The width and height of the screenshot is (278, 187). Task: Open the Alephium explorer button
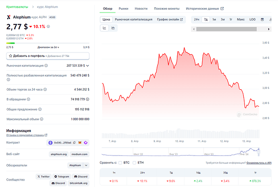tap(75, 165)
